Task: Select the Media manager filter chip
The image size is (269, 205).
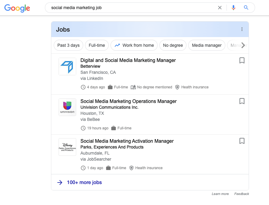Action: (x=206, y=45)
